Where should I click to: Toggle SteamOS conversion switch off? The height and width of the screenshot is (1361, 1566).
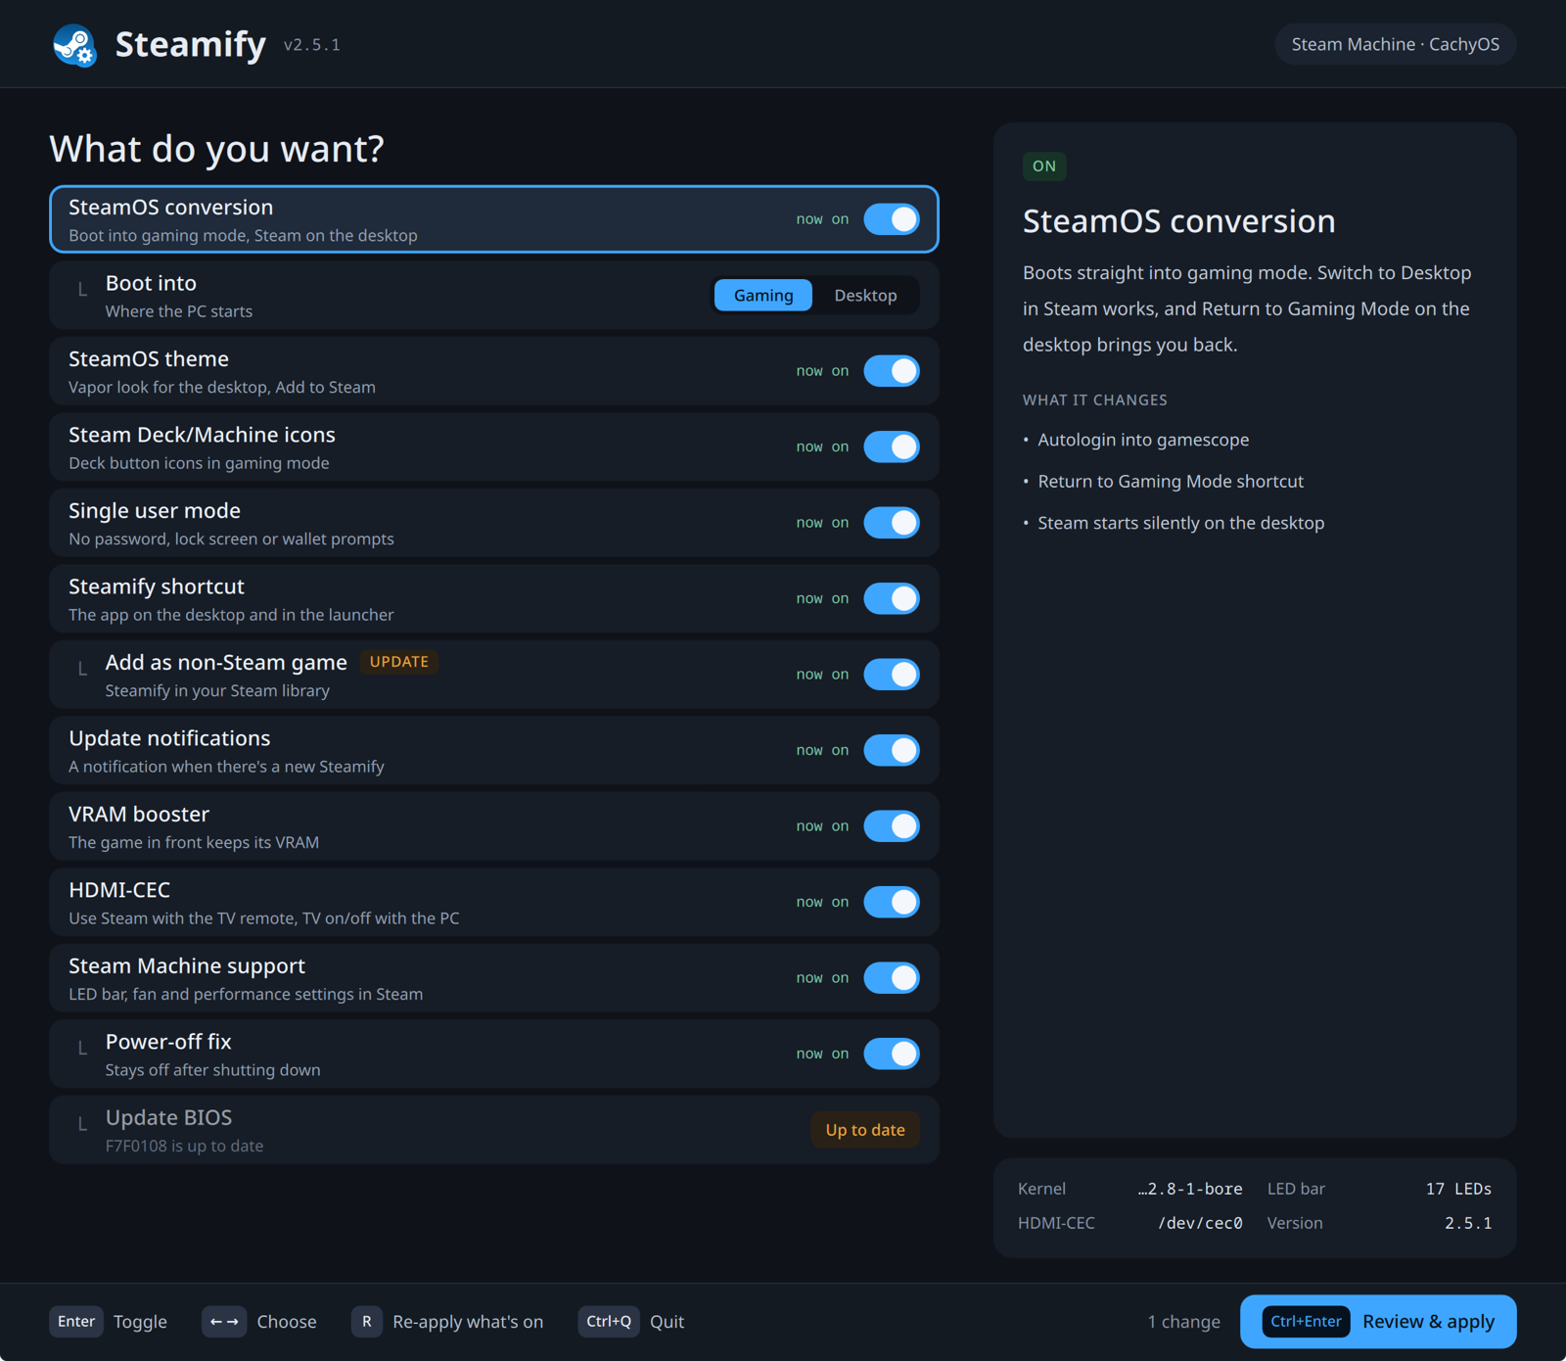point(892,219)
